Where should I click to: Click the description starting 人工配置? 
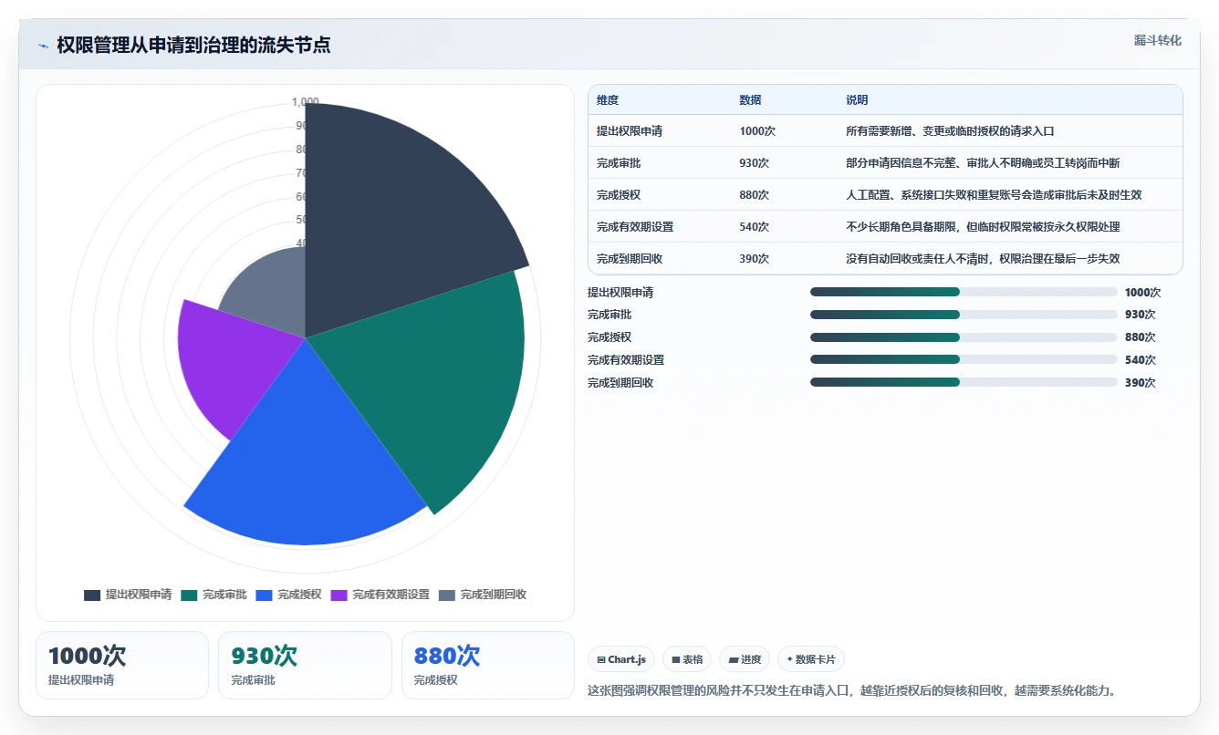point(994,195)
